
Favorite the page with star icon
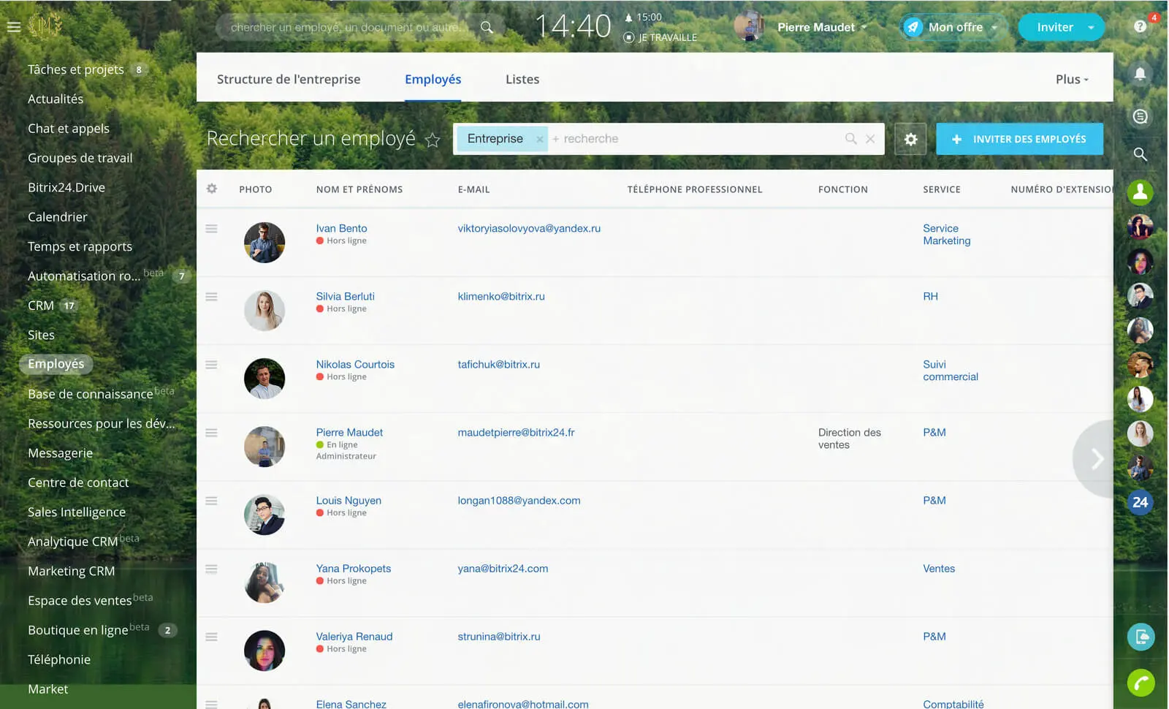[x=433, y=140]
